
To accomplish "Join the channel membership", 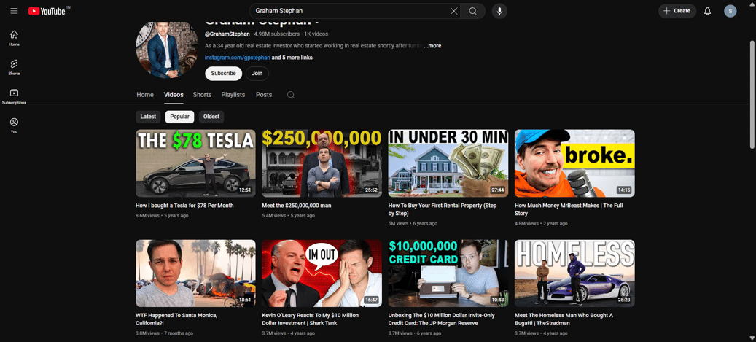I will click(257, 74).
